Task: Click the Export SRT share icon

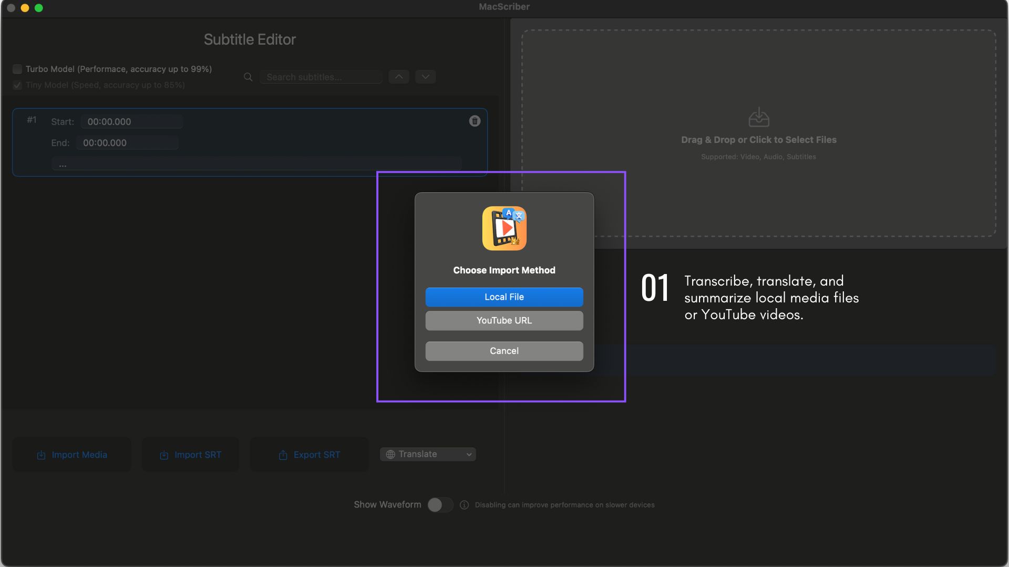Action: pyautogui.click(x=283, y=455)
